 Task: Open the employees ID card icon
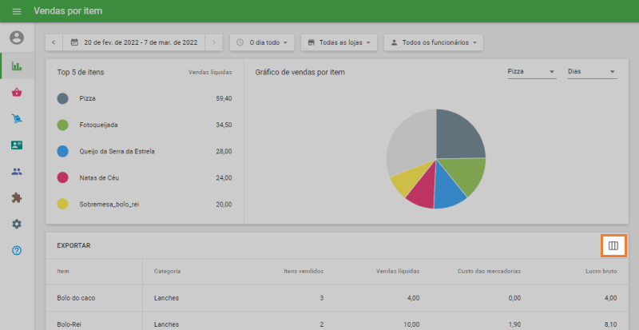click(x=17, y=145)
